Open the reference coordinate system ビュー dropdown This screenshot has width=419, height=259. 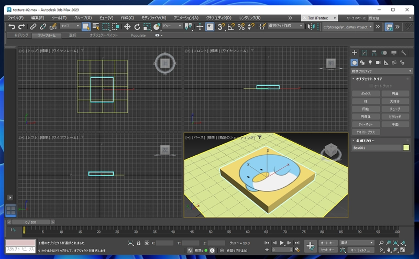172,26
